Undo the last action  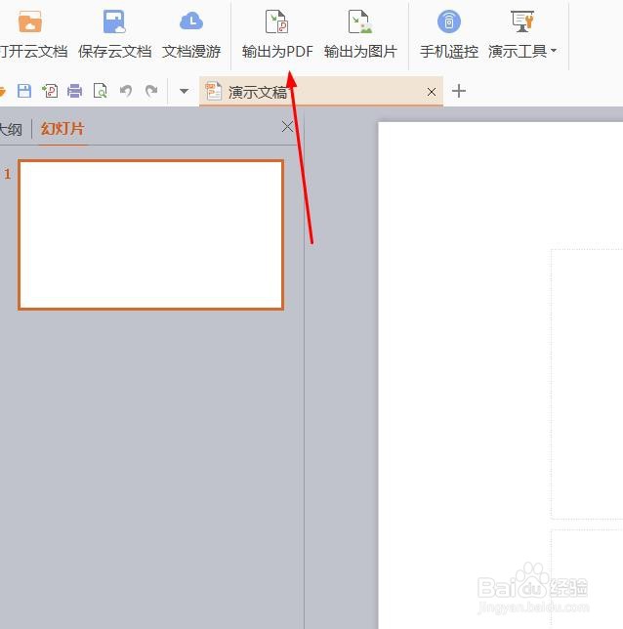pyautogui.click(x=126, y=91)
